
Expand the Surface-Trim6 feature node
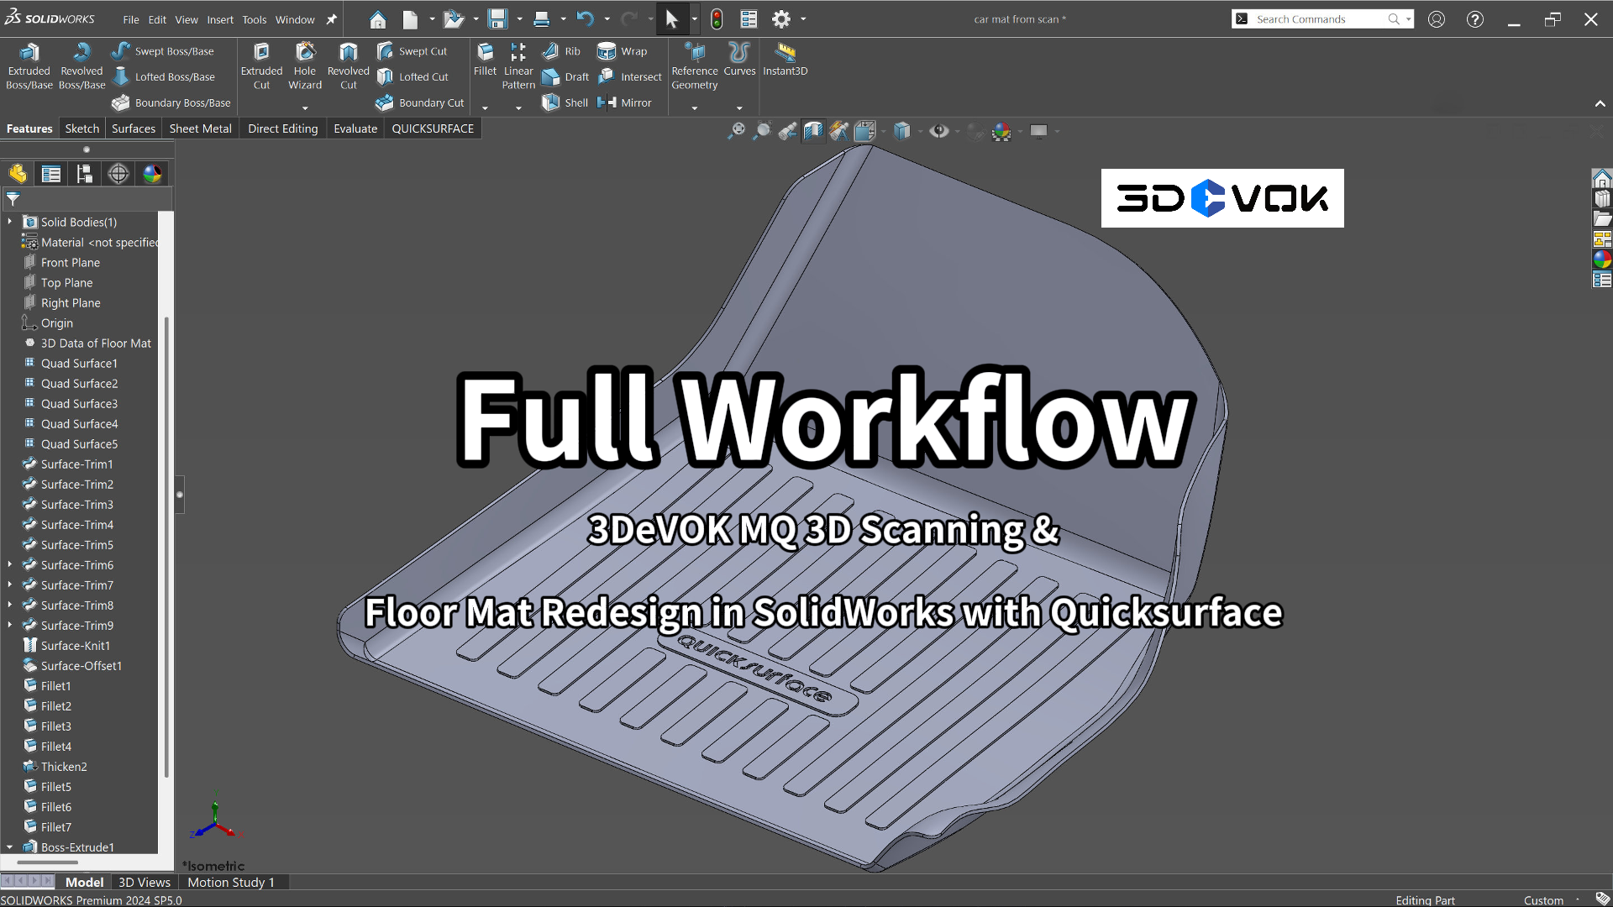pos(10,564)
